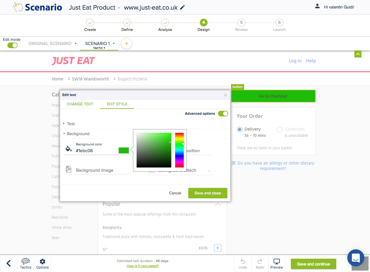Click the rainbow hue slider
The height and width of the screenshot is (272, 370).
coord(179,150)
